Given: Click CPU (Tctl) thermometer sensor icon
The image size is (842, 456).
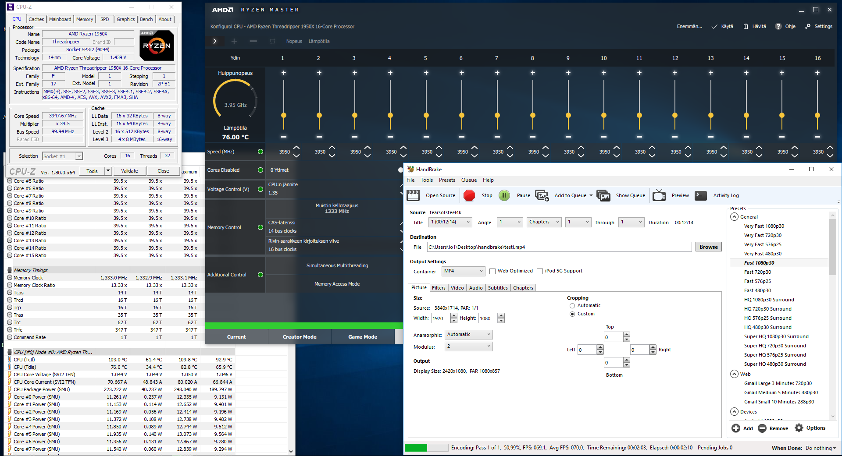Looking at the screenshot, I should click(10, 360).
